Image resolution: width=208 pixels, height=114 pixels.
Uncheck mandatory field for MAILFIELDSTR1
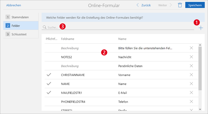(x=49, y=93)
